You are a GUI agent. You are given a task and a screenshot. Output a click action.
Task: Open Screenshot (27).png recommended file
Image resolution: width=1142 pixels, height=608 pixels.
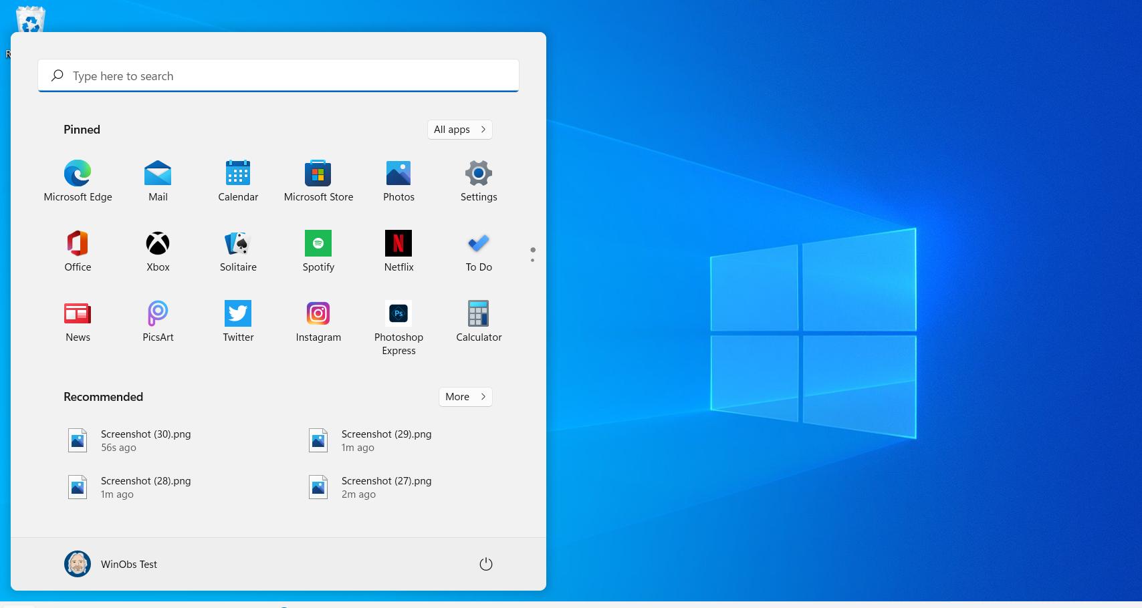pos(370,488)
